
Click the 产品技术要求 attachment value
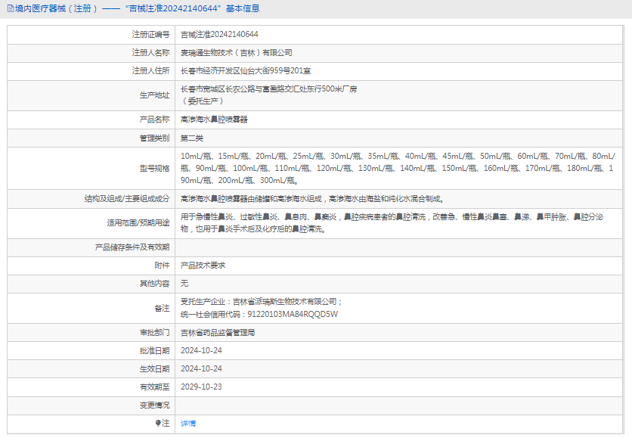[203, 266]
